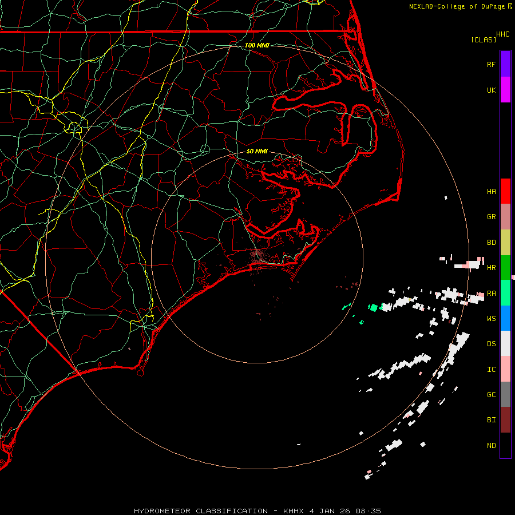Click the RF purple legend swatch

[505, 64]
